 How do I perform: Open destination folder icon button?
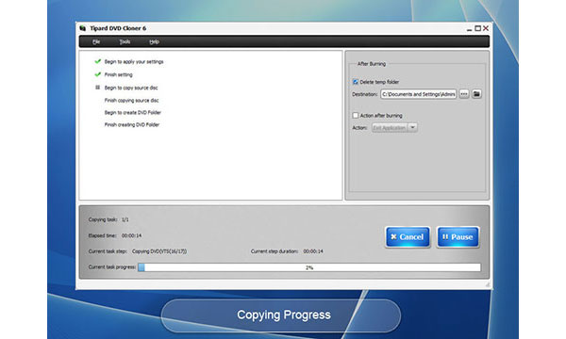(476, 94)
